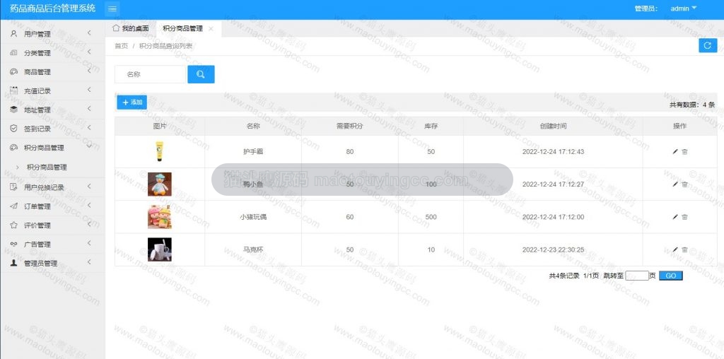Open the 积分商品管理 submenu item

click(47, 167)
